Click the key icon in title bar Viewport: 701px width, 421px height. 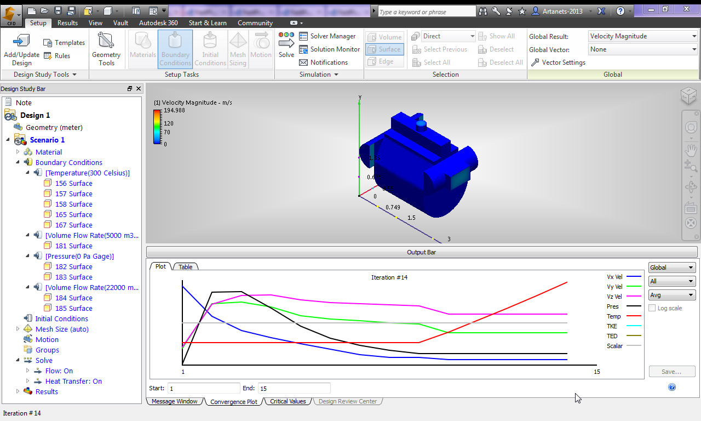[x=496, y=11]
